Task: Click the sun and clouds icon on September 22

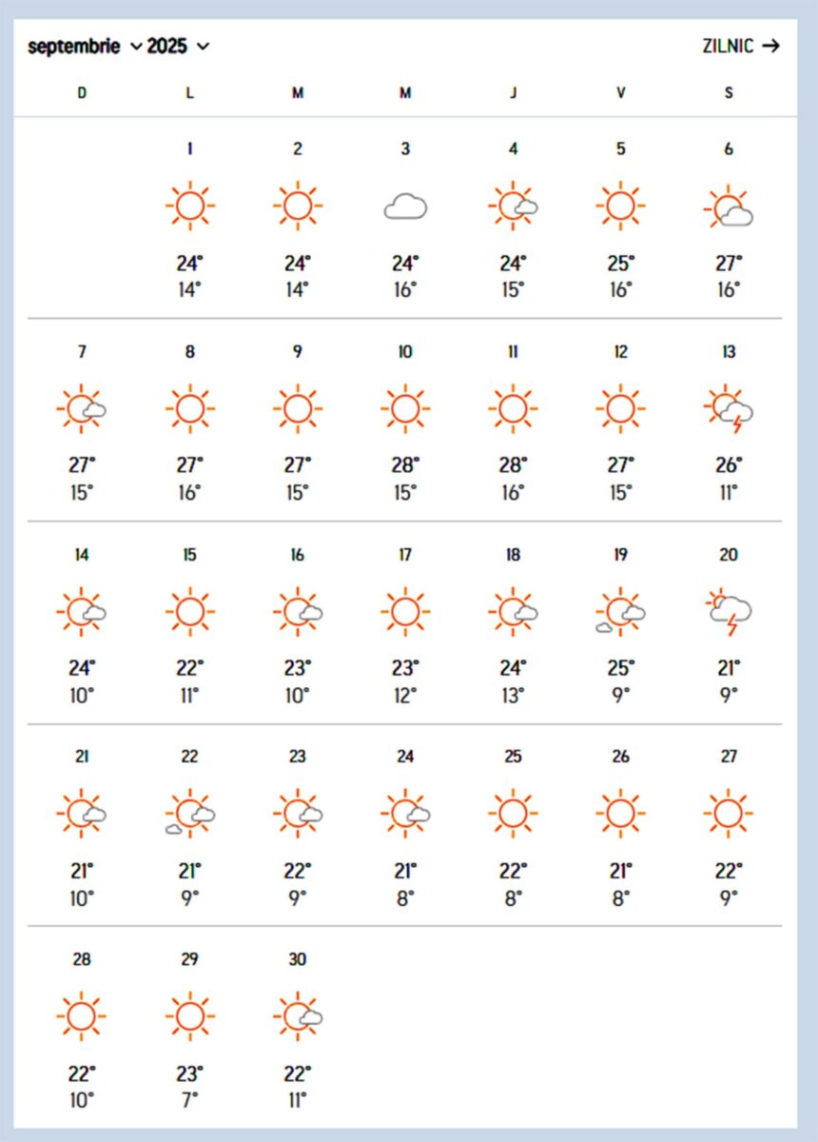Action: [190, 814]
